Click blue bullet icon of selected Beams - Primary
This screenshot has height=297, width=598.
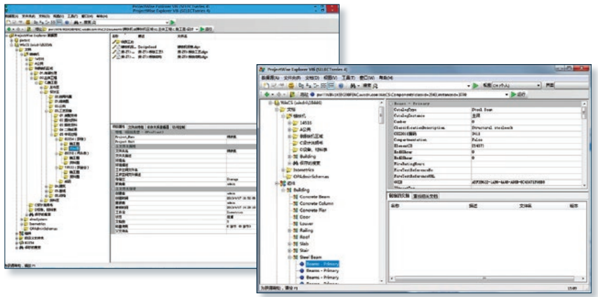click(302, 264)
